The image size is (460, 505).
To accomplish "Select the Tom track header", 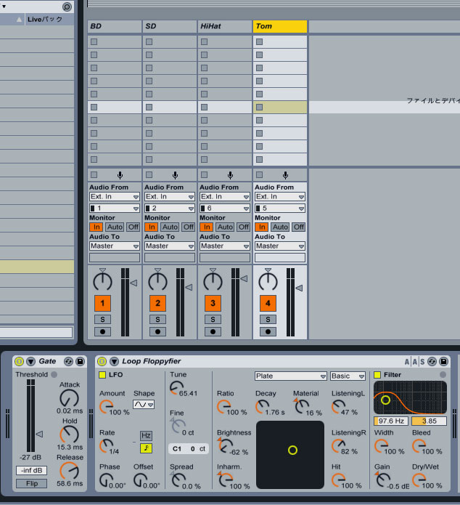I will coord(280,26).
